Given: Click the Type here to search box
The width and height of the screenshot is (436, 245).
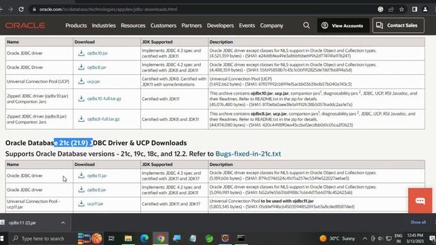Looking at the screenshot, I should (42, 239).
